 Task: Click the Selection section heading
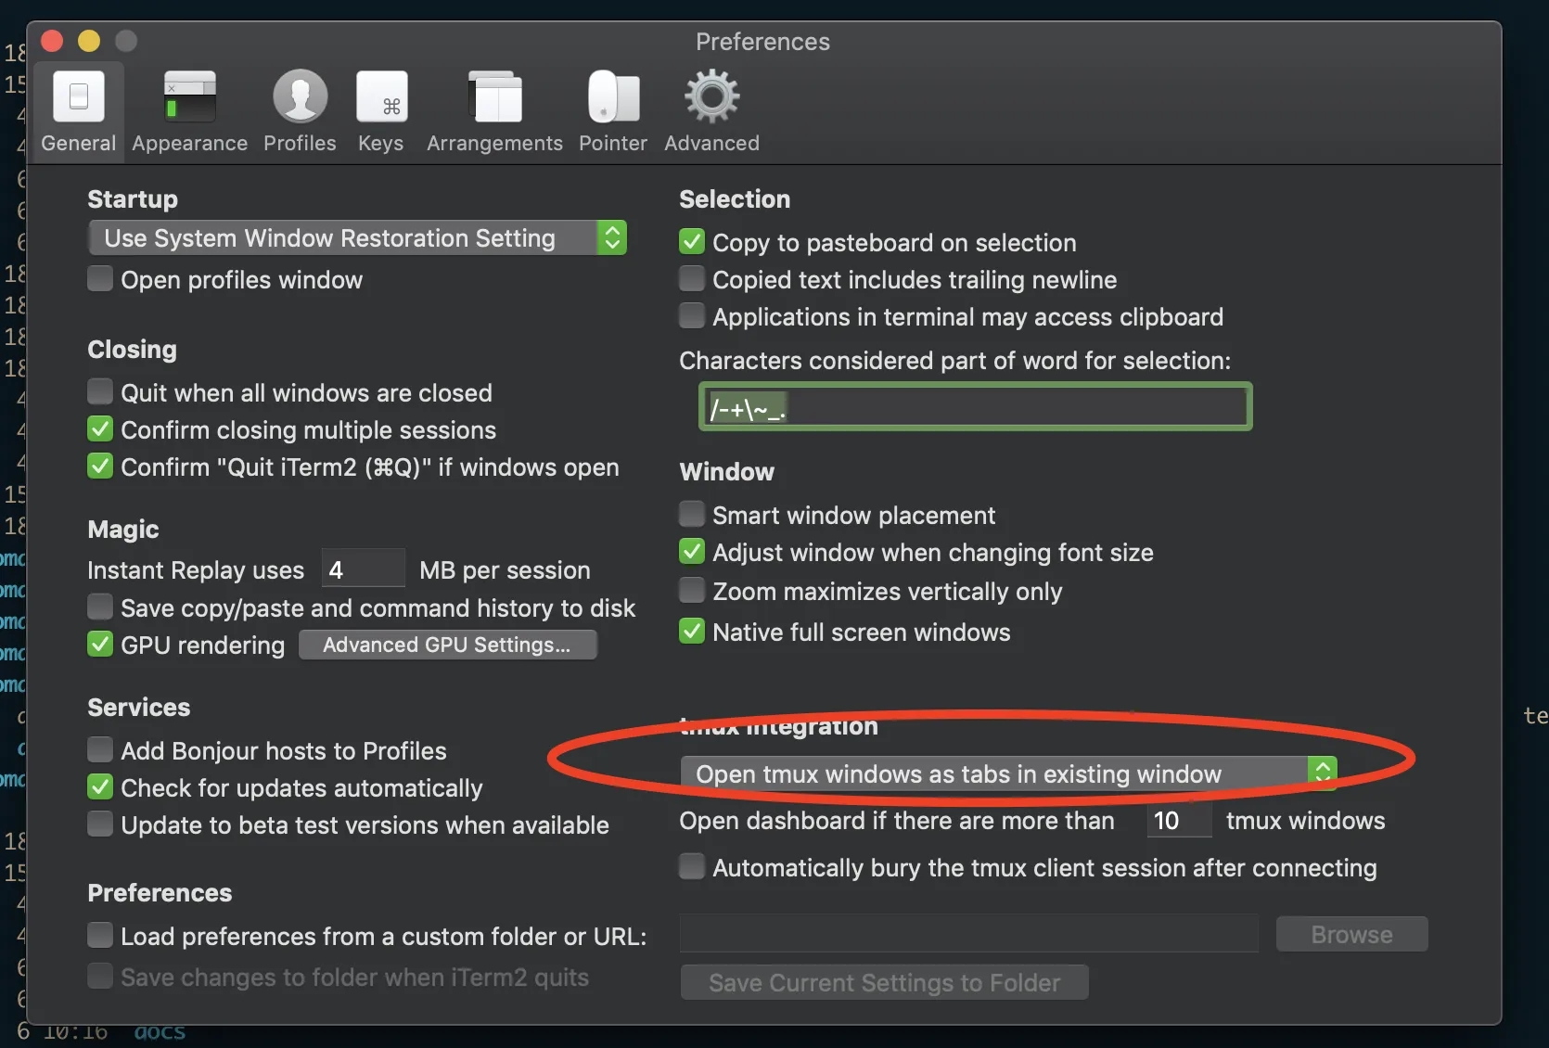click(x=735, y=199)
